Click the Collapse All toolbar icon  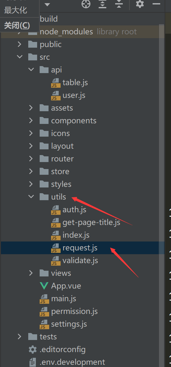[119, 4]
